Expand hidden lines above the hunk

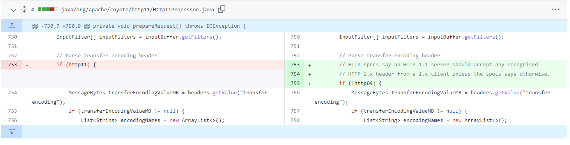tap(11, 26)
